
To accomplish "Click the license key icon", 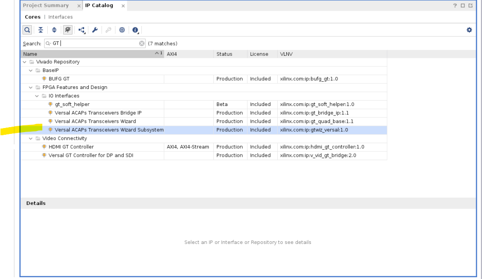I will point(108,30).
